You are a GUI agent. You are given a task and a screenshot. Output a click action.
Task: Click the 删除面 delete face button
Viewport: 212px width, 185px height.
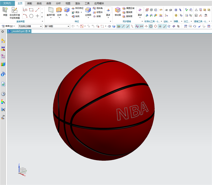[127, 16]
